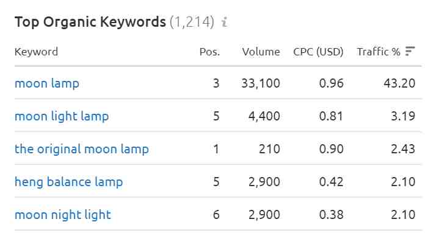Image resolution: width=439 pixels, height=233 pixels.
Task: Click the Pos. column header
Action: pos(209,52)
